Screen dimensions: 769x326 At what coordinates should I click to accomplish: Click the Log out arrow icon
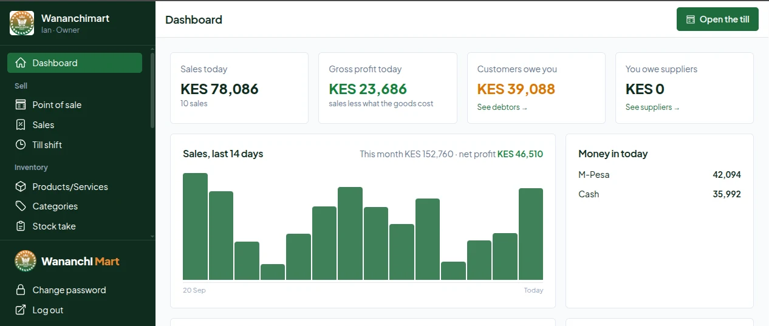coord(21,310)
